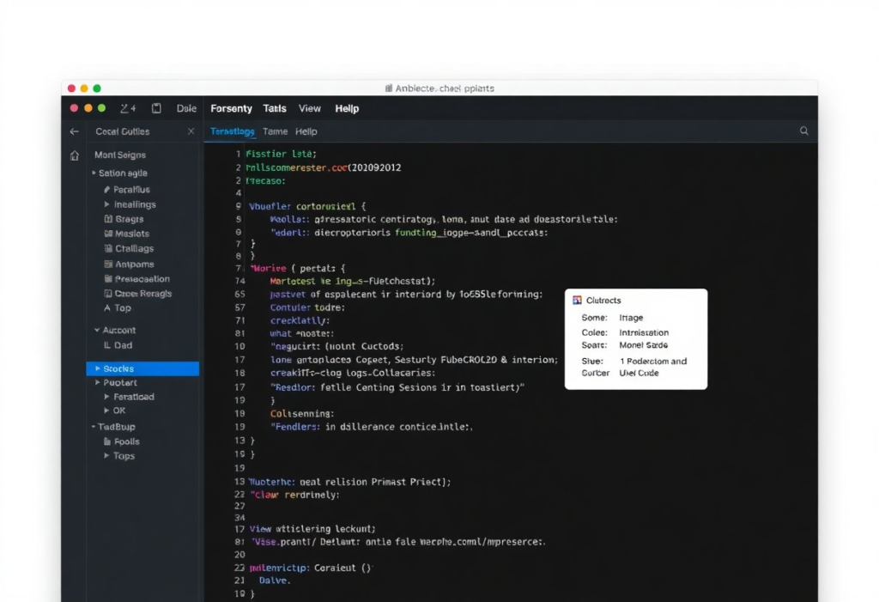Collapse the Aucont section

tap(97, 331)
